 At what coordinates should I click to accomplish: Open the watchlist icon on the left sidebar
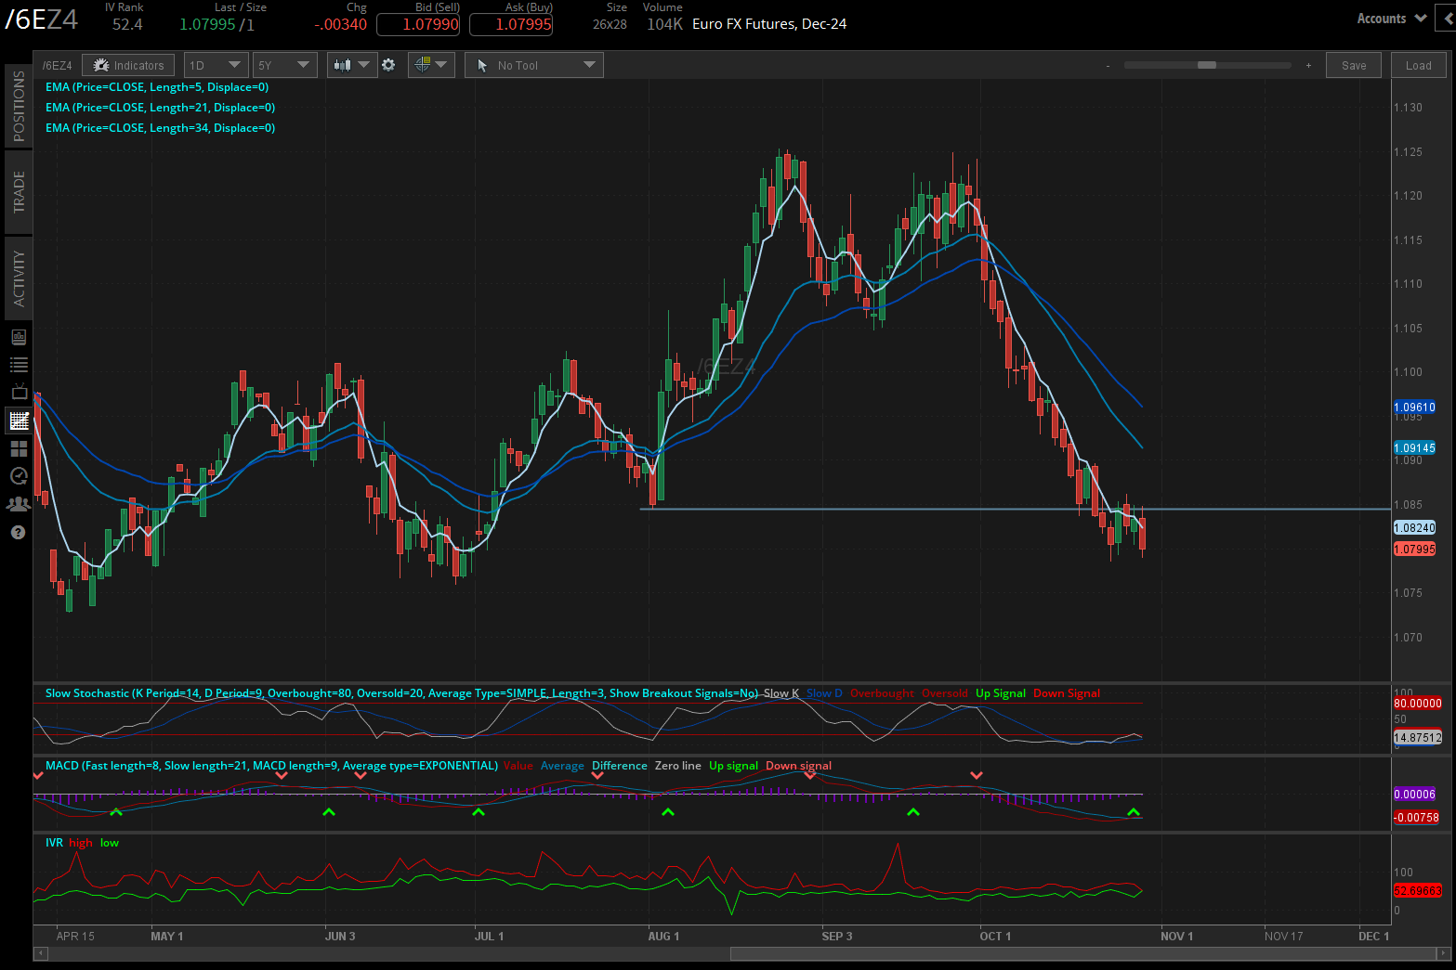tap(20, 364)
